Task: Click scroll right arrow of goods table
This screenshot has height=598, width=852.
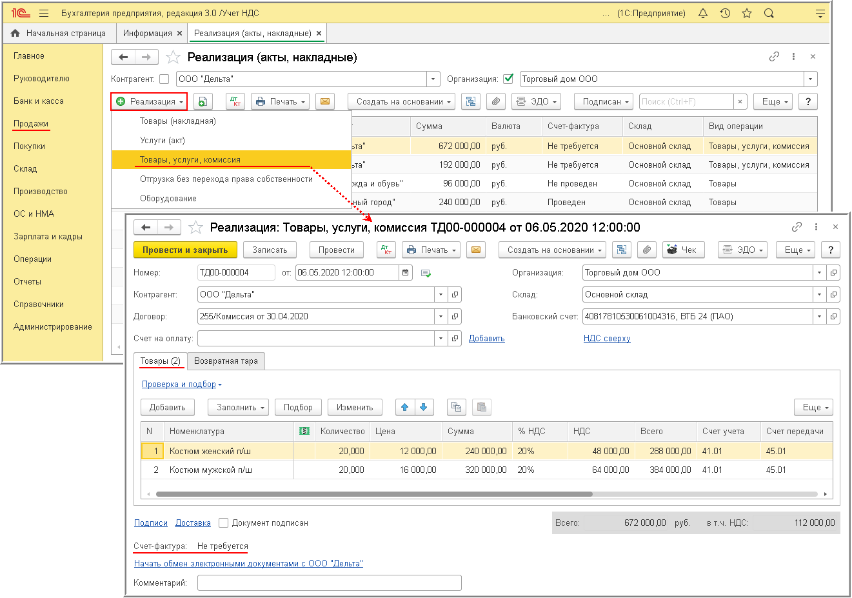Action: (x=826, y=494)
